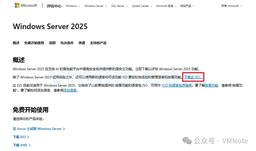The image size is (256, 151).
Task: Expand the Windows dropdown menu
Action: click(73, 6)
